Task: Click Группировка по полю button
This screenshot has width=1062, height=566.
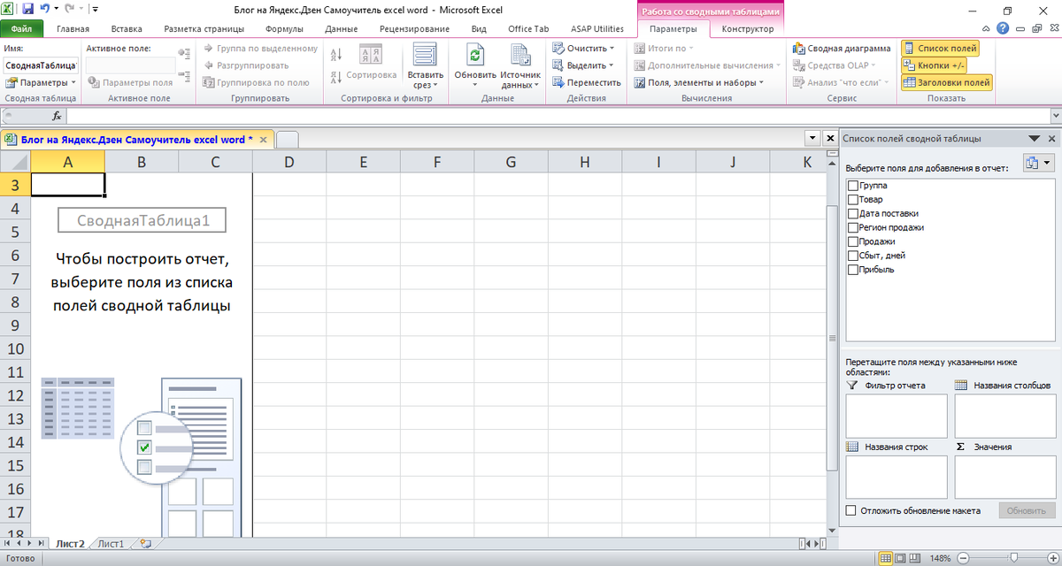Action: (257, 82)
